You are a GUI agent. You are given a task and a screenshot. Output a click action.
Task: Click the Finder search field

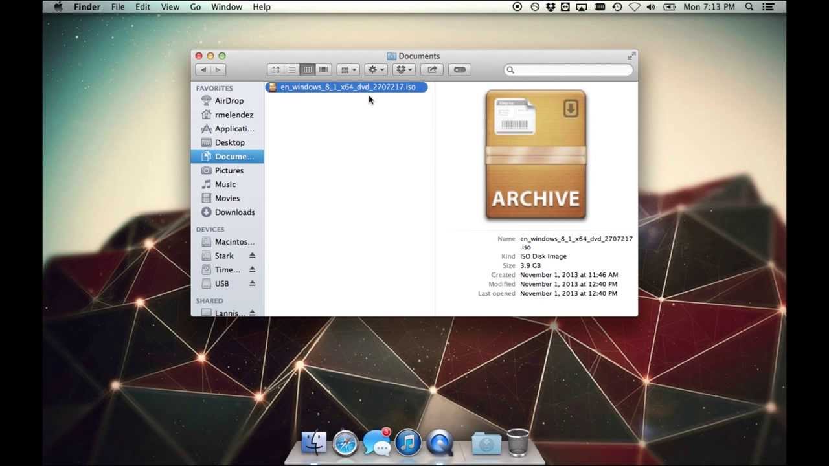[569, 70]
